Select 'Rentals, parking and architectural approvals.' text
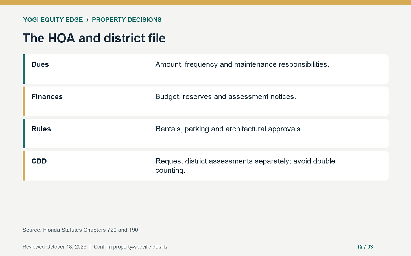 pos(229,129)
